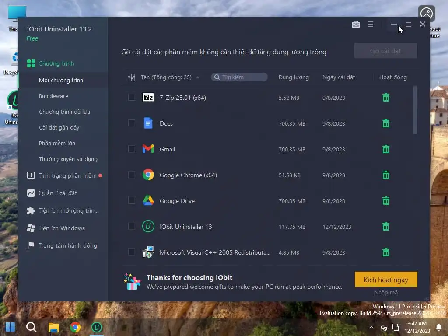448x336 pixels.
Task: Select the Google Chrome (x64) checkbox
Action: 131,175
